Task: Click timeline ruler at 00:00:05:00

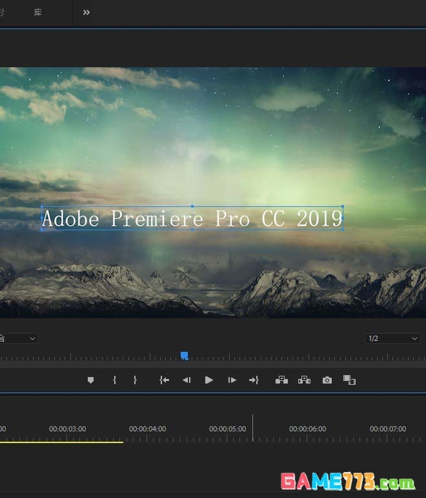Action: [x=228, y=429]
